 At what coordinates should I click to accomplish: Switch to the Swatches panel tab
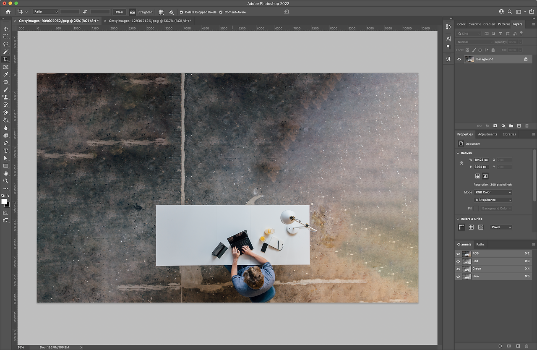coord(474,24)
